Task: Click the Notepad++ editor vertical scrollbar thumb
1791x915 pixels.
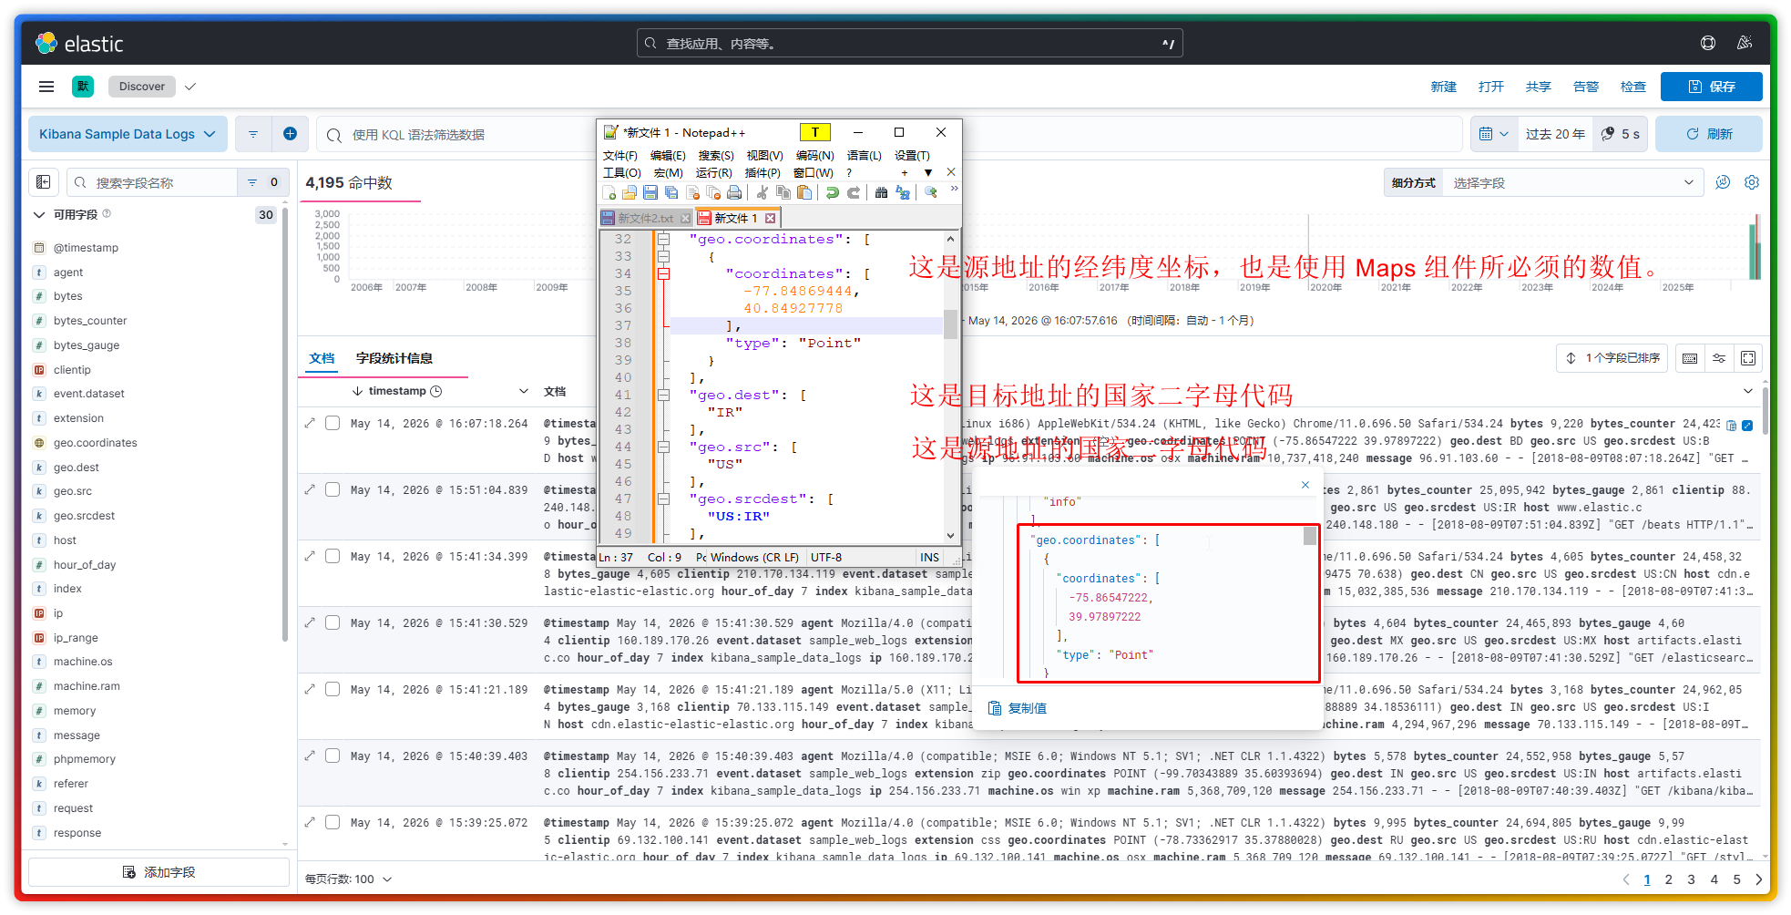Action: click(x=950, y=324)
